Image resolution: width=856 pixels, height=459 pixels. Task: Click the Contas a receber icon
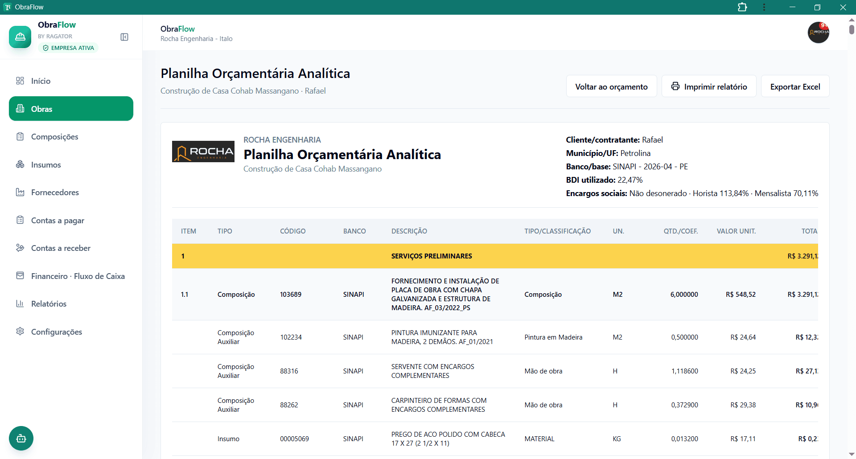click(20, 248)
